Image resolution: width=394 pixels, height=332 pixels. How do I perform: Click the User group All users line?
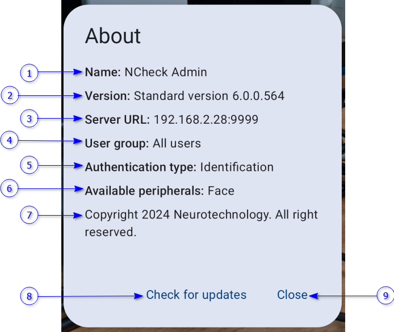click(142, 144)
